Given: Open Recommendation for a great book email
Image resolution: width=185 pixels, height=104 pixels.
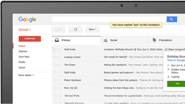Looking at the screenshot, I should pyautogui.click(x=118, y=96).
